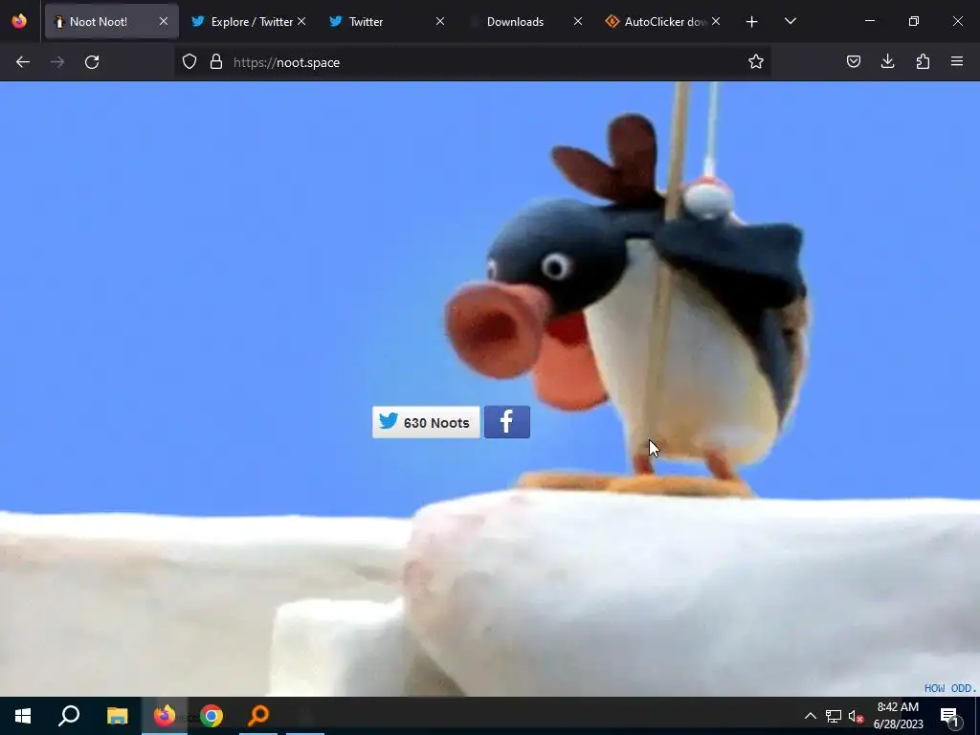Viewport: 980px width, 735px height.
Task: Open Windows taskbar search
Action: pos(69,716)
